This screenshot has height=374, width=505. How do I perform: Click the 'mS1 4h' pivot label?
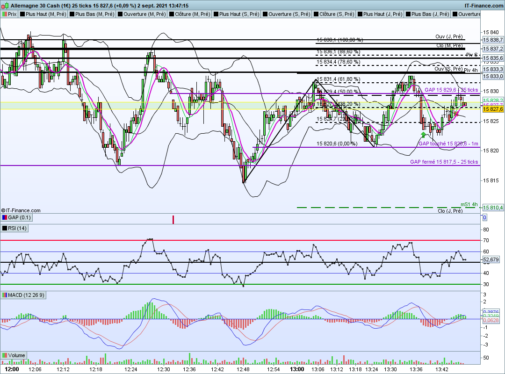[469, 204]
